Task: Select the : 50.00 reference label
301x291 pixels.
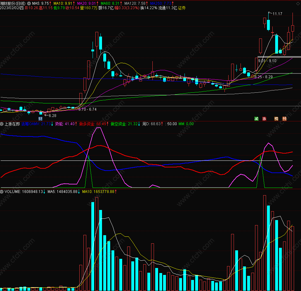Action: point(171,124)
